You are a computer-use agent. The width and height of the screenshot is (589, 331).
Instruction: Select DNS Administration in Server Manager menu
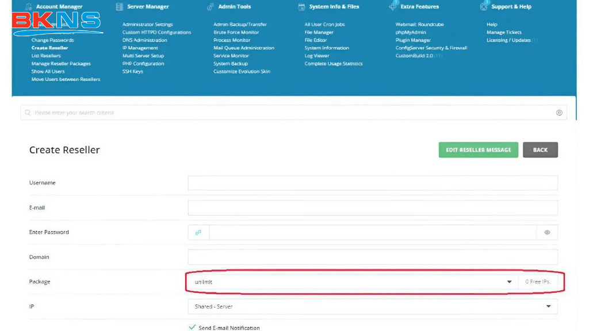pyautogui.click(x=144, y=40)
